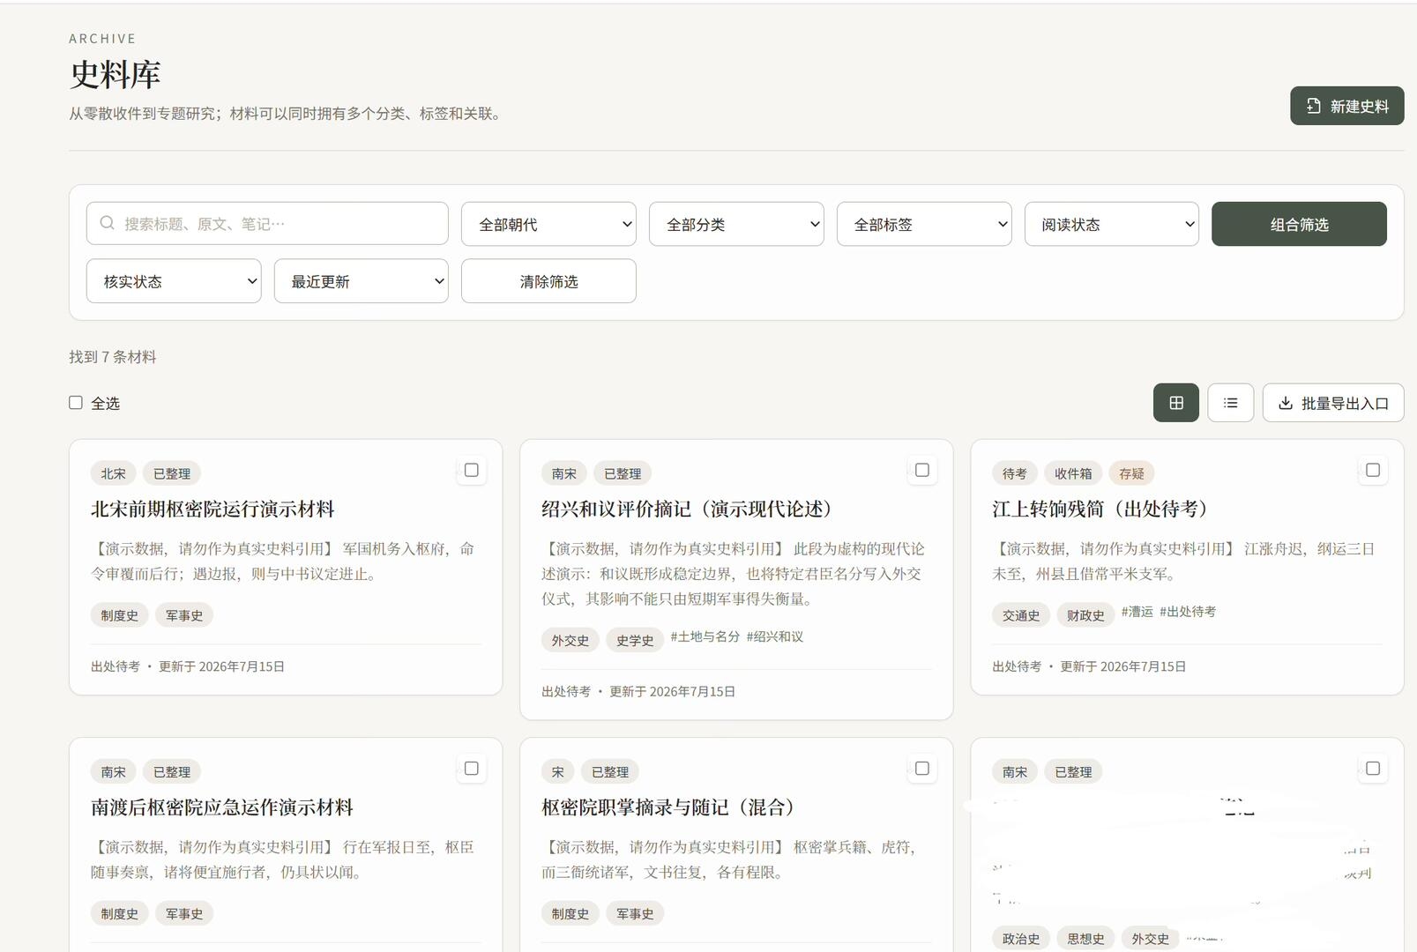The image size is (1417, 952).
Task: Click the search magnifier icon
Action: coord(107,223)
